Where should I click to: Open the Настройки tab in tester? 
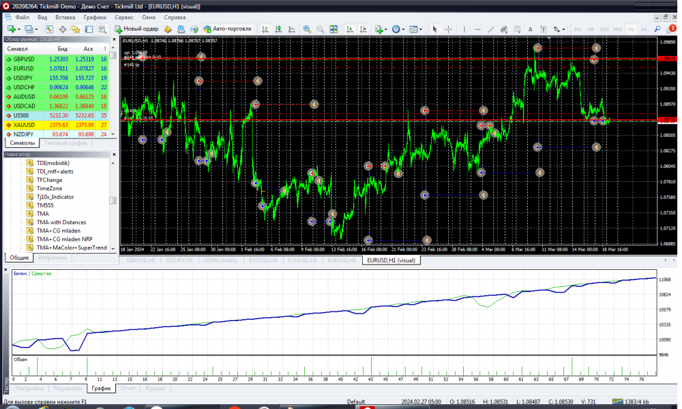[x=29, y=388]
